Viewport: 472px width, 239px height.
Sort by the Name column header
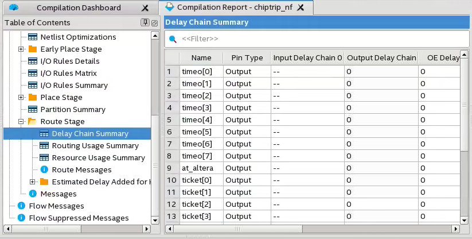pyautogui.click(x=201, y=57)
